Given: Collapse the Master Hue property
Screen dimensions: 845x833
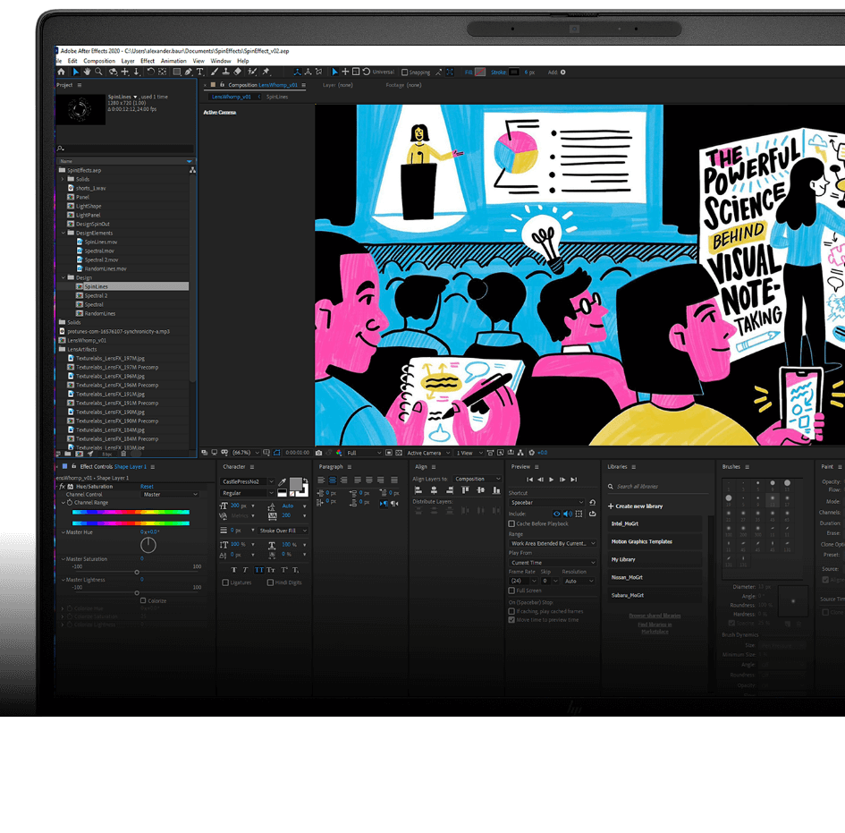Looking at the screenshot, I should [x=63, y=532].
